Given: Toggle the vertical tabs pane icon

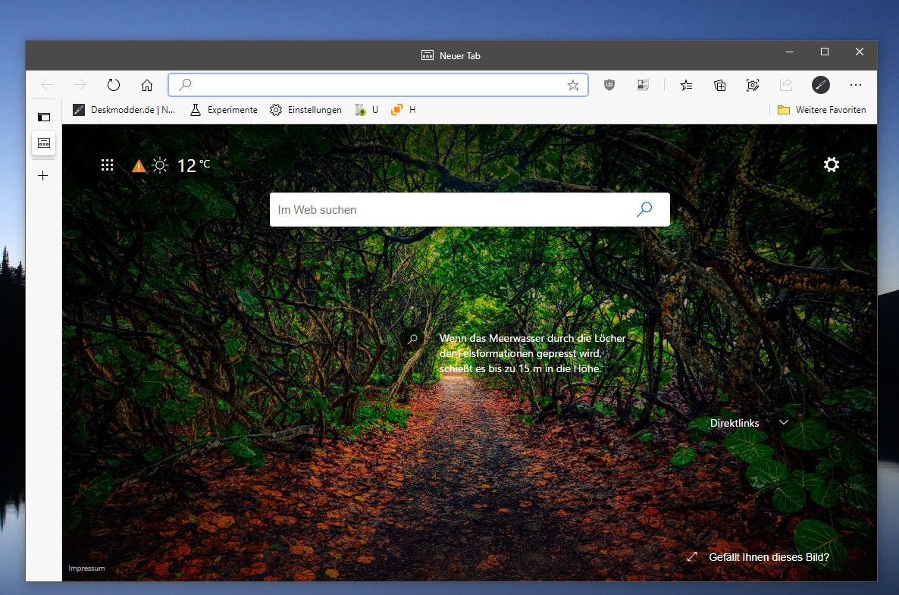Looking at the screenshot, I should pos(44,117).
